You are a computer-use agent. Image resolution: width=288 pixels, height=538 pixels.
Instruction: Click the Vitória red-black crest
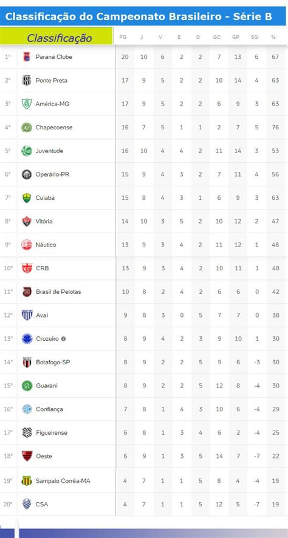click(x=27, y=221)
